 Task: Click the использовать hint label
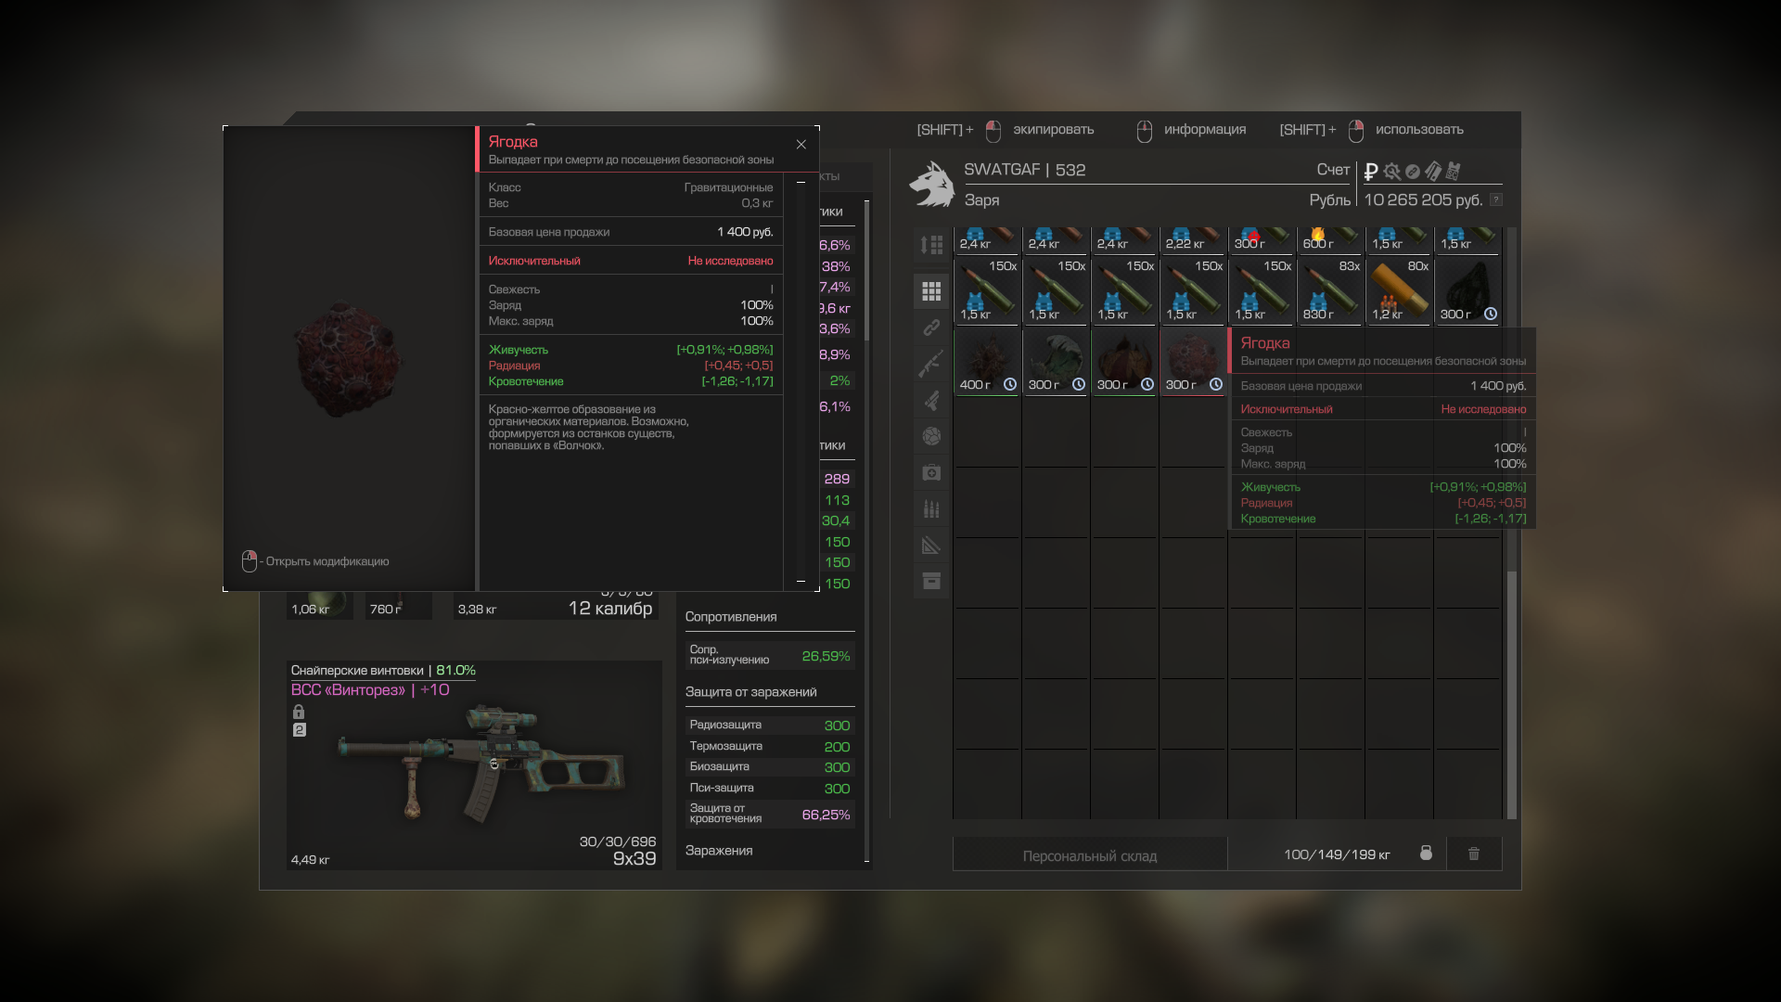(x=1419, y=130)
